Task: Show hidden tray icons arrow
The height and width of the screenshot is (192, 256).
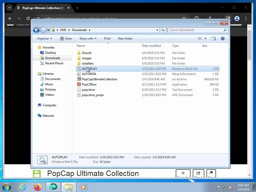Action: (212, 187)
